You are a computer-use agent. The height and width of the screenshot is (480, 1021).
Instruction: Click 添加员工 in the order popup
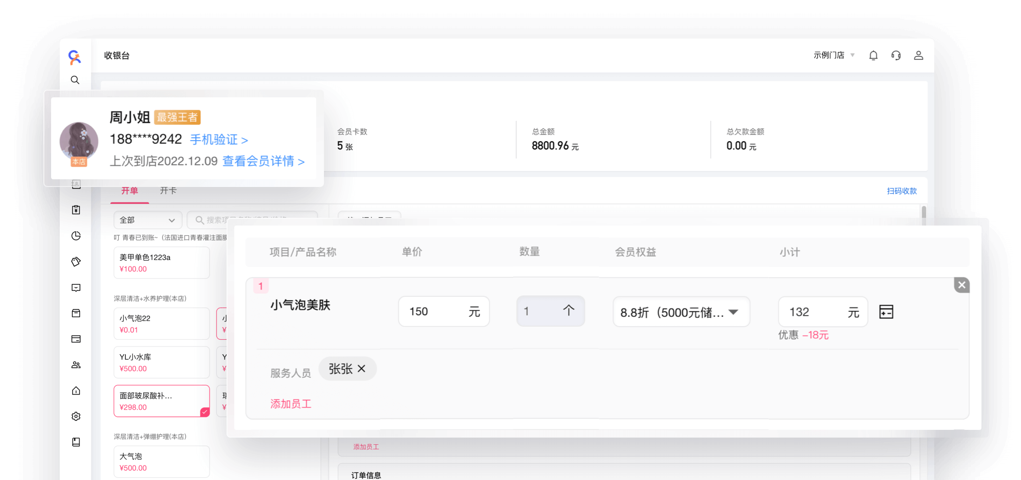(x=291, y=404)
